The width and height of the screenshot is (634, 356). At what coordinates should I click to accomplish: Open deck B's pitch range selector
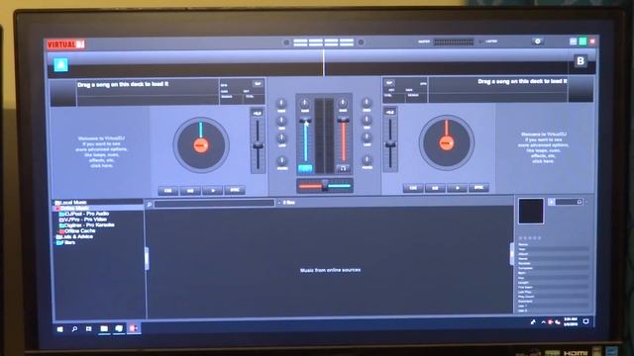coord(389,112)
